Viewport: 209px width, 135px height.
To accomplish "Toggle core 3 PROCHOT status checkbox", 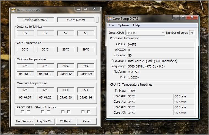I will [83, 112].
